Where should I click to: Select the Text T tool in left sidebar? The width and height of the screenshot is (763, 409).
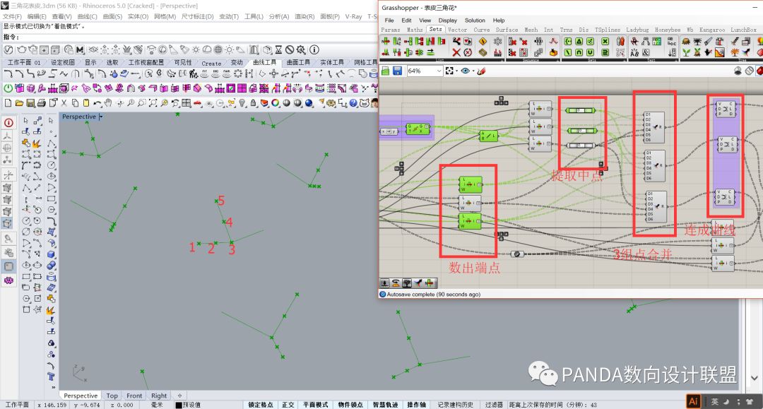pos(51,377)
